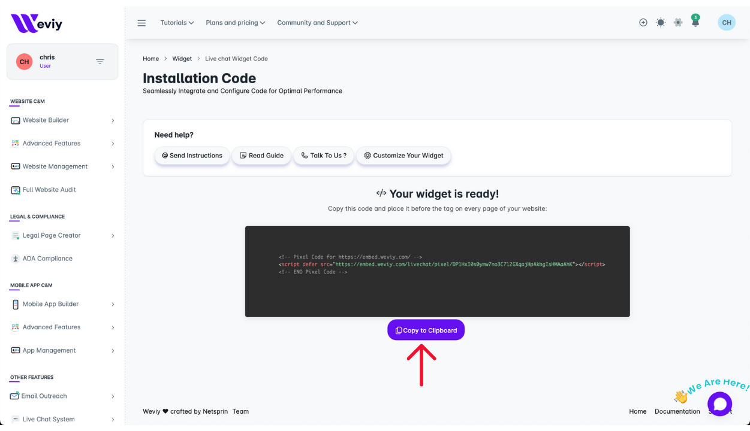This screenshot has height=431, width=750.
Task: Open the Plans and pricing dropdown
Action: tap(235, 23)
